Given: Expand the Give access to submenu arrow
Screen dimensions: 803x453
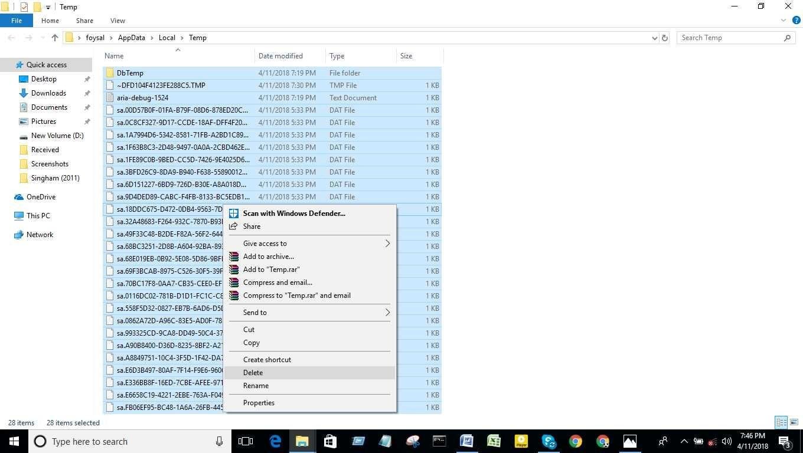Looking at the screenshot, I should (x=387, y=244).
